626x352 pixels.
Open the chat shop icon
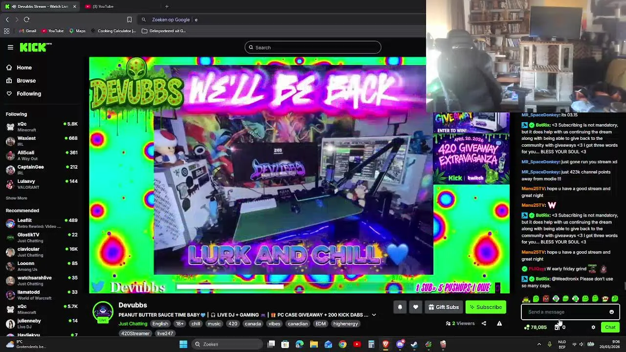pos(557,327)
